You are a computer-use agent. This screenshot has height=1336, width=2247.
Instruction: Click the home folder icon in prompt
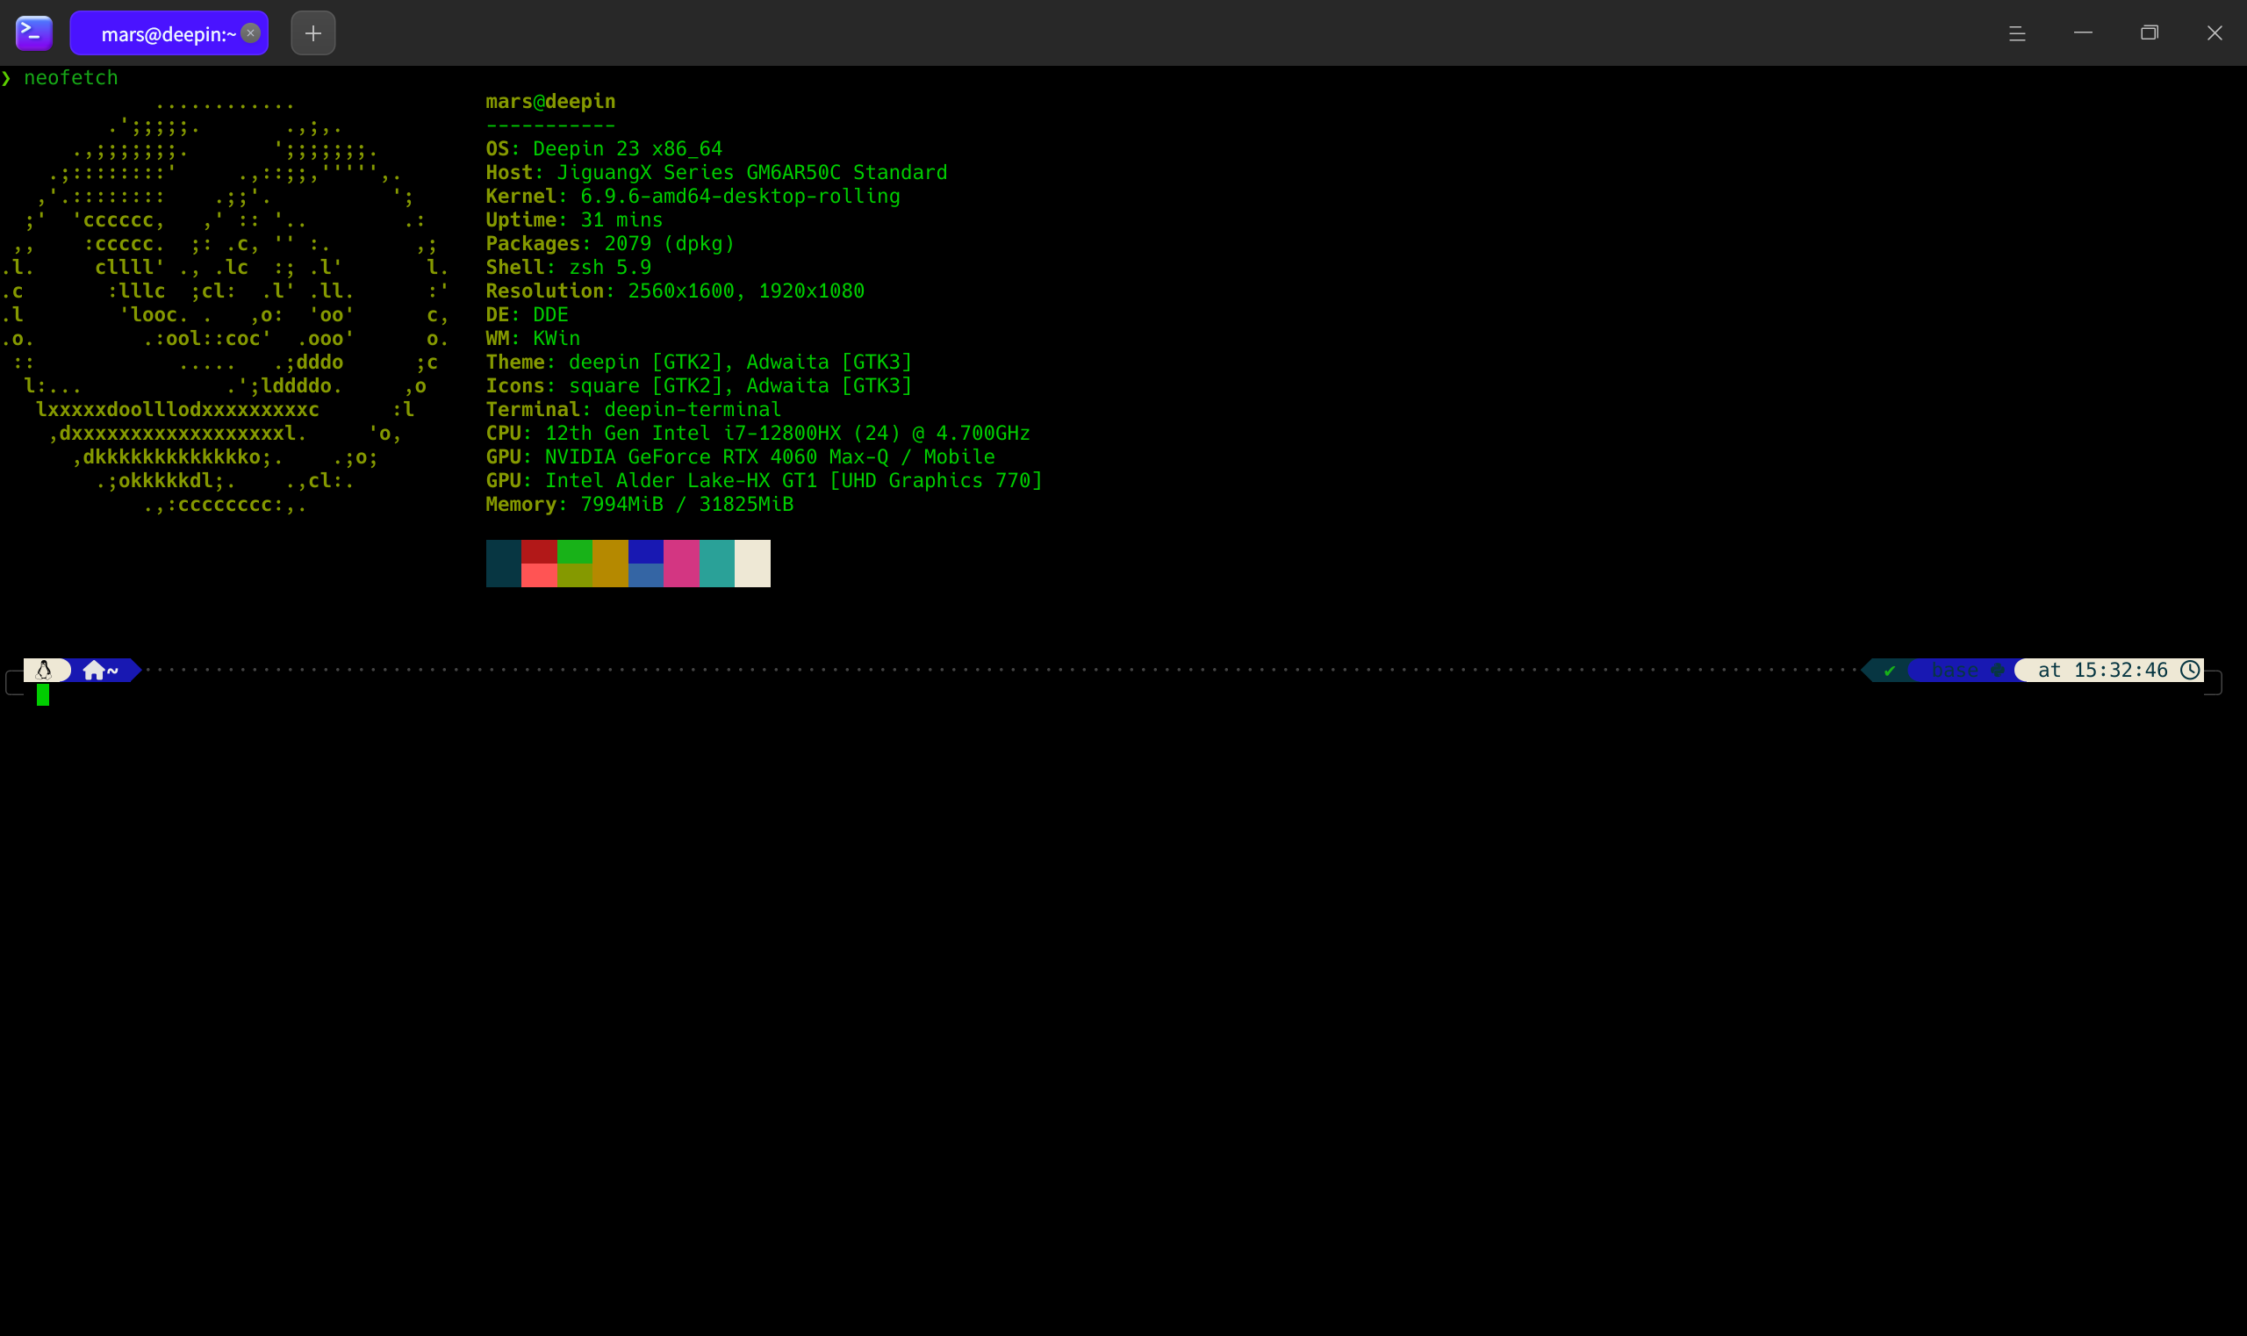(x=94, y=670)
